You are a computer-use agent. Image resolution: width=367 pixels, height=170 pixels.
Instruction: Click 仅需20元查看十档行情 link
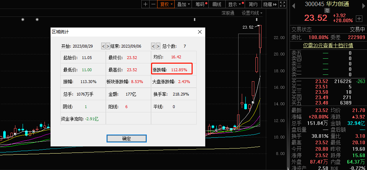328,45
